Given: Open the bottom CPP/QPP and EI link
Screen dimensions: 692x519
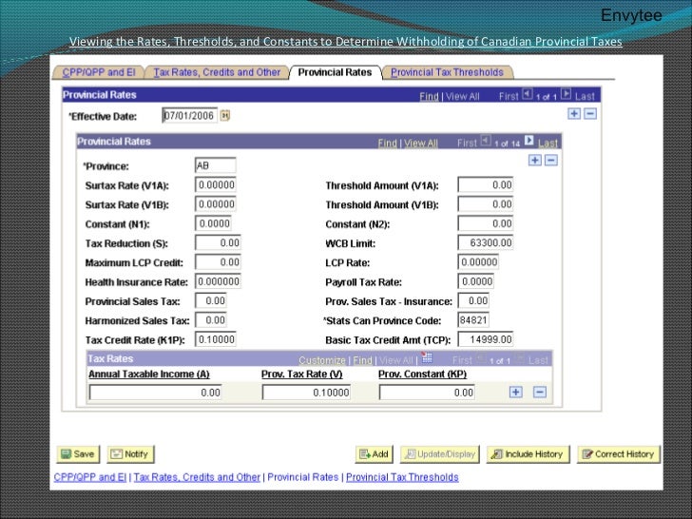Looking at the screenshot, I should [90, 477].
